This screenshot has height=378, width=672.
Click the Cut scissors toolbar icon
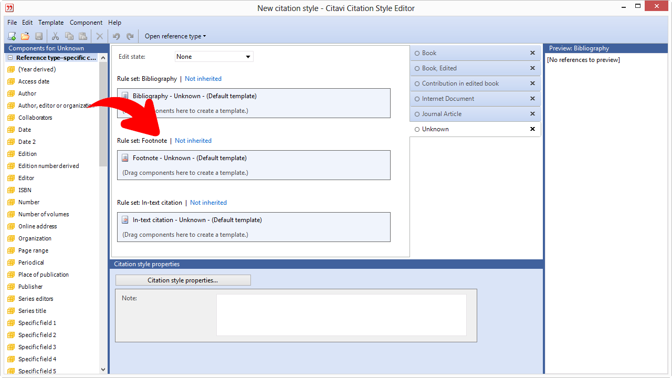(x=55, y=36)
